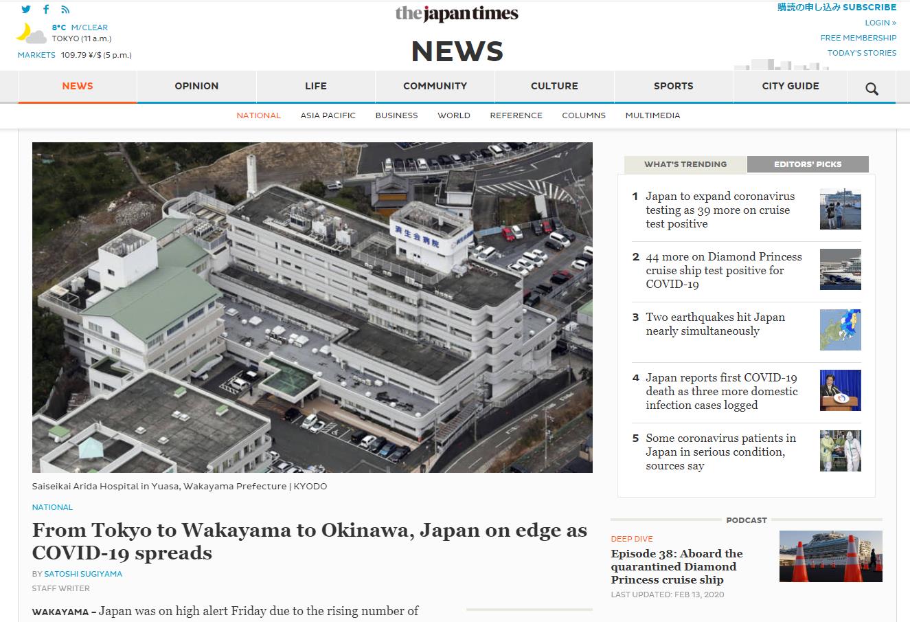Image resolution: width=910 pixels, height=622 pixels.
Task: Open the Multimedia submenu item
Action: (x=652, y=115)
